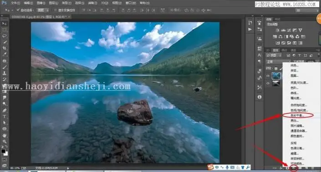Viewport: 321px width, 172px height.
Task: Click the Brightness/Contrast sun icon in Adjustments
Action: 277,30
